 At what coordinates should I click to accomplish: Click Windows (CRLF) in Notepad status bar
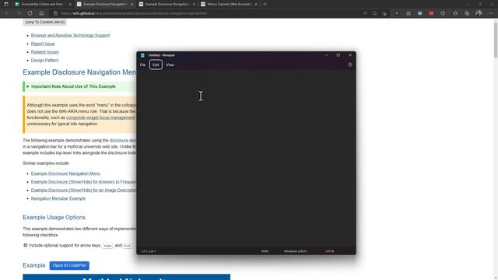296,251
